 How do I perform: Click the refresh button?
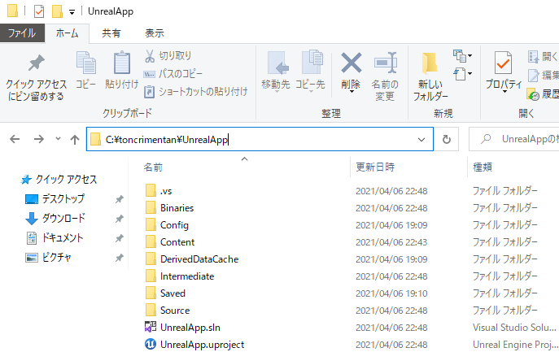coord(447,139)
